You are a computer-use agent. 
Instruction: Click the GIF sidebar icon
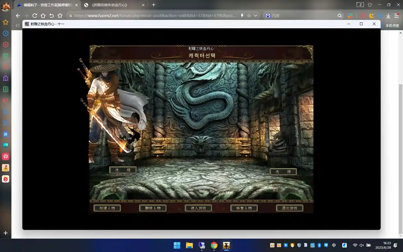(6, 101)
